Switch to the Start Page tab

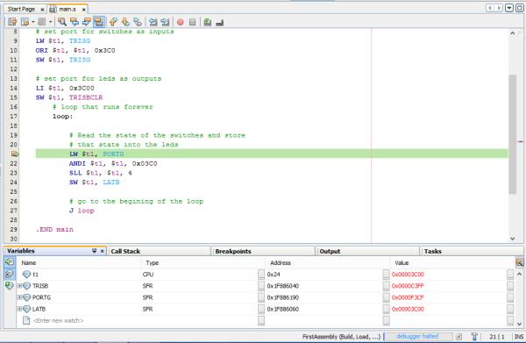click(x=21, y=9)
